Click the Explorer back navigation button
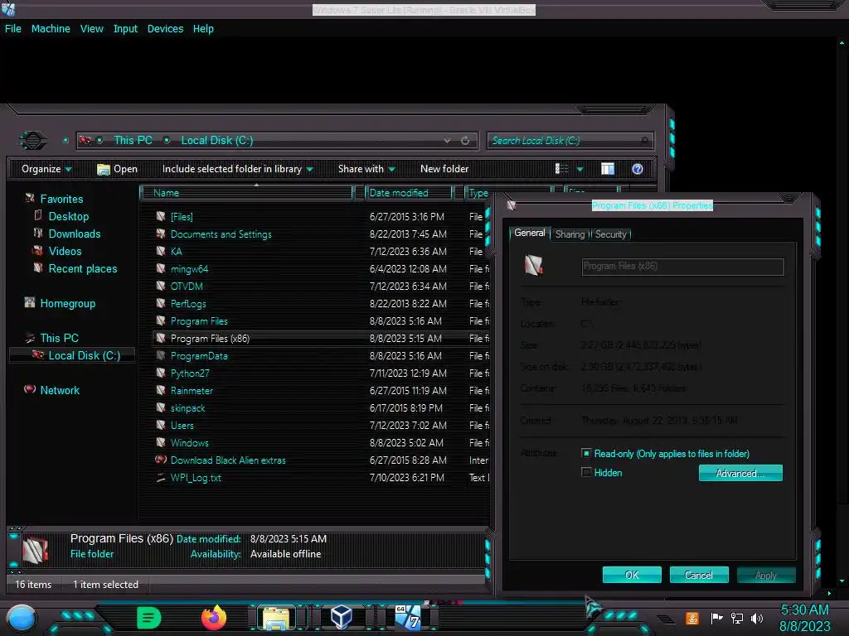The width and height of the screenshot is (849, 636). coord(33,141)
